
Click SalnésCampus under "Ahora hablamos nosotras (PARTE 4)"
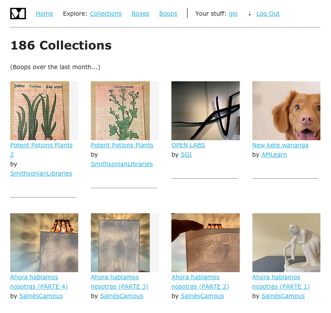(41, 296)
